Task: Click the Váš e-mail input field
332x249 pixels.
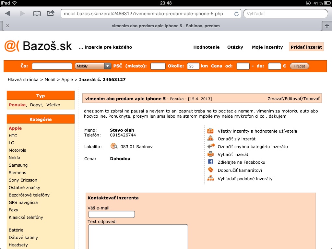Action: coord(112,214)
